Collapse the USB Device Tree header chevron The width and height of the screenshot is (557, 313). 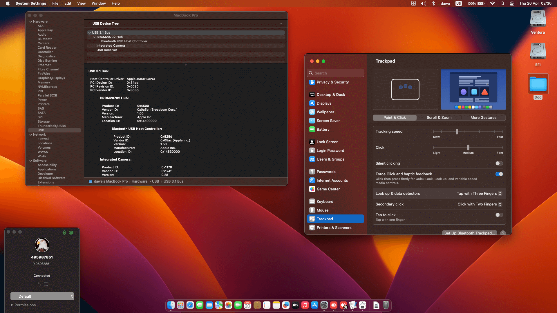pyautogui.click(x=281, y=24)
